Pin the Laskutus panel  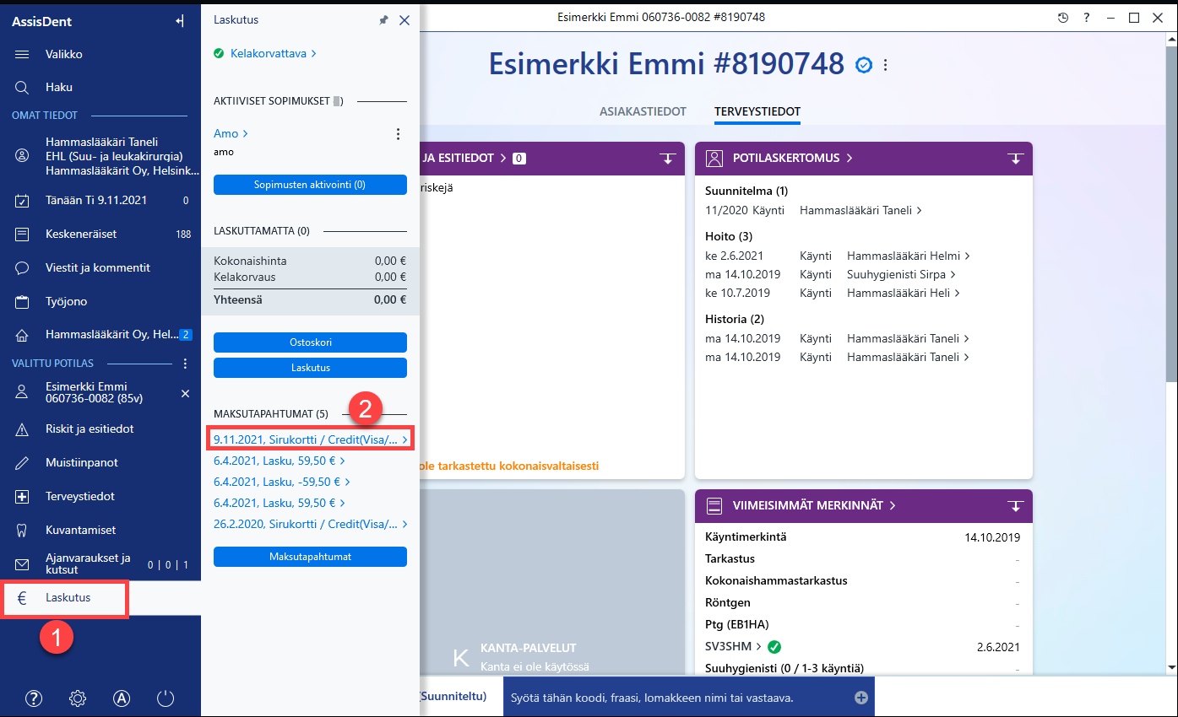pyautogui.click(x=383, y=20)
